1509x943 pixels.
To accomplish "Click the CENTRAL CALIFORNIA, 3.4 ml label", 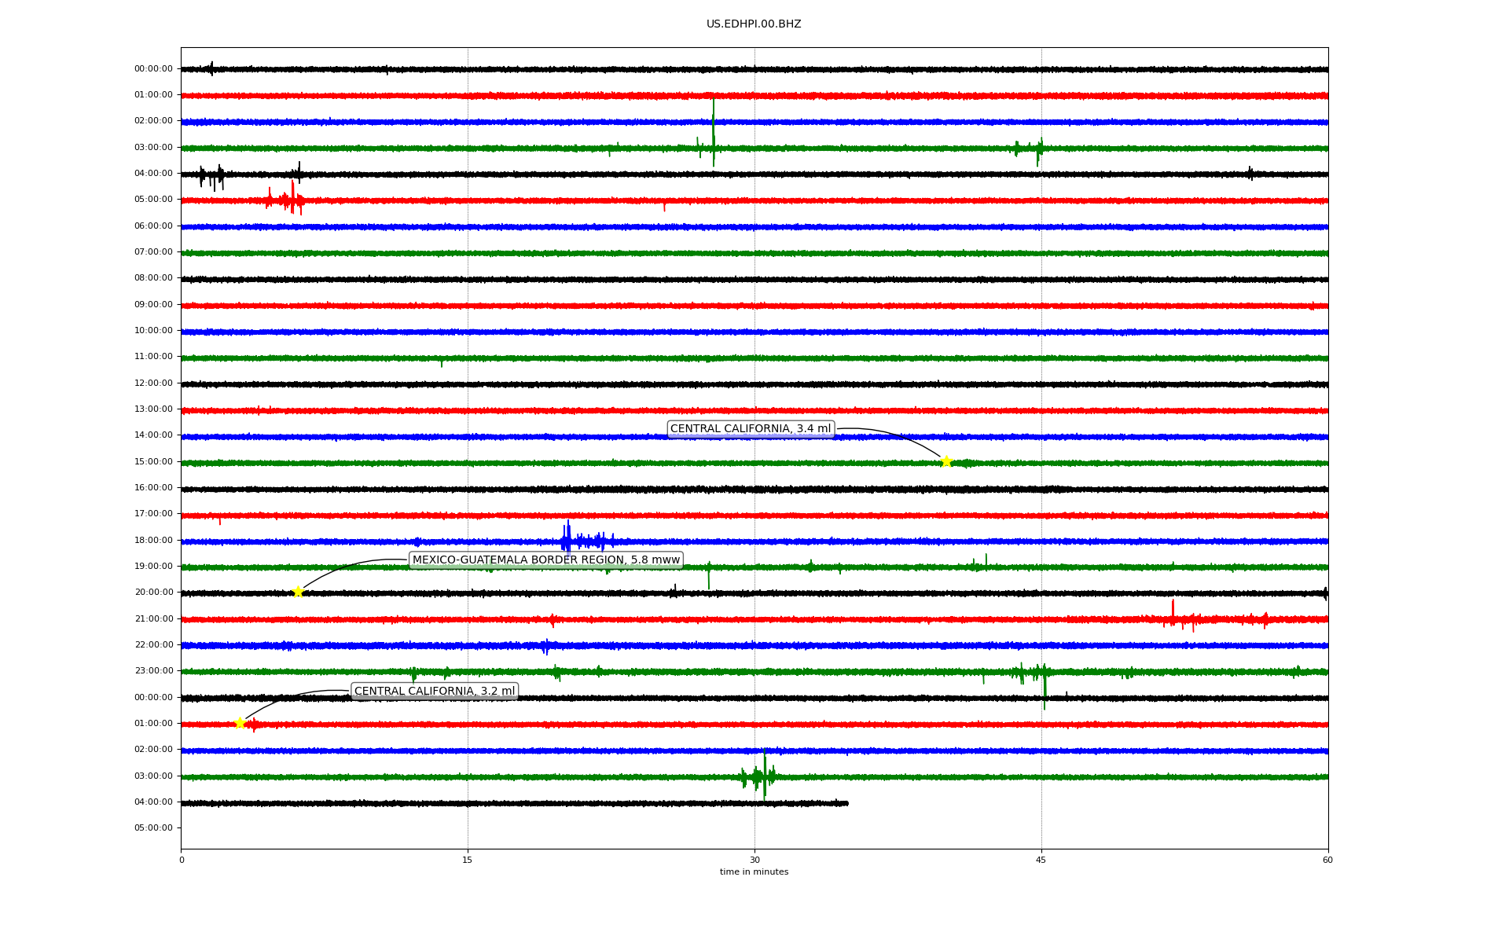I will click(x=750, y=429).
